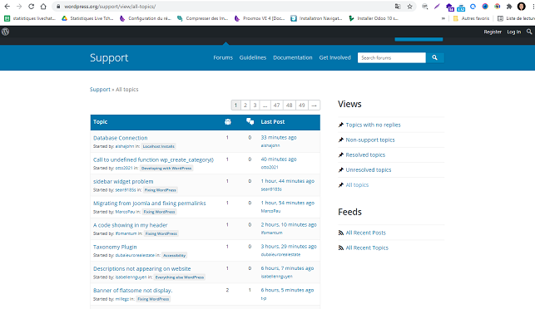This screenshot has height=309, width=535.
Task: Open the Topics with no replies view
Action: coord(373,125)
